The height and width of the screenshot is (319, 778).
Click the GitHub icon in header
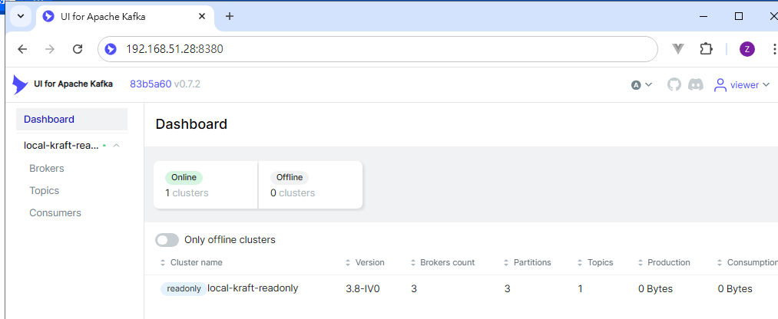674,84
